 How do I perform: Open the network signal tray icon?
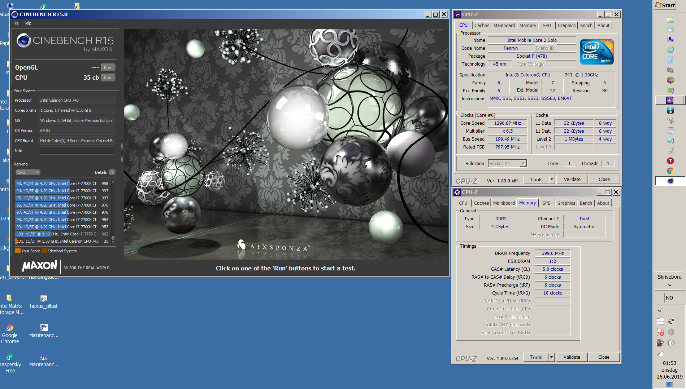click(x=660, y=354)
